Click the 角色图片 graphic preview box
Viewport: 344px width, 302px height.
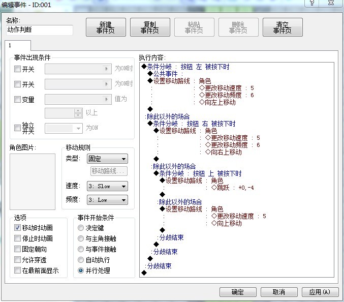tap(33, 182)
